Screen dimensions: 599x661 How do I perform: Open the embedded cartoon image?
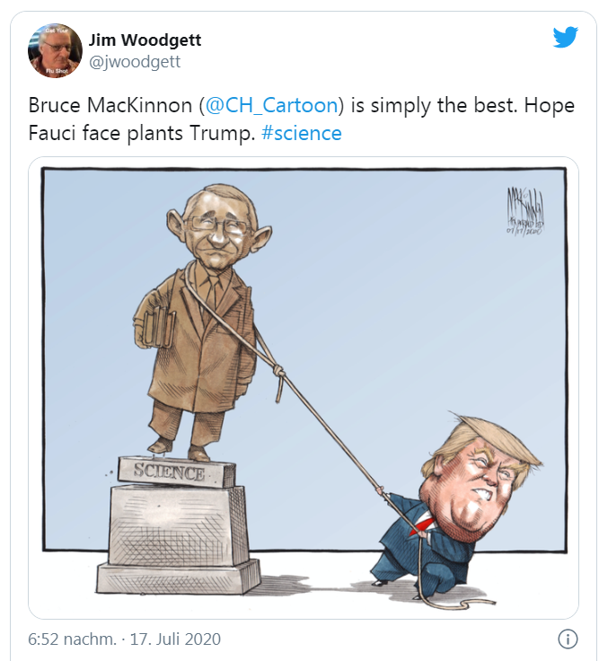[x=304, y=388]
